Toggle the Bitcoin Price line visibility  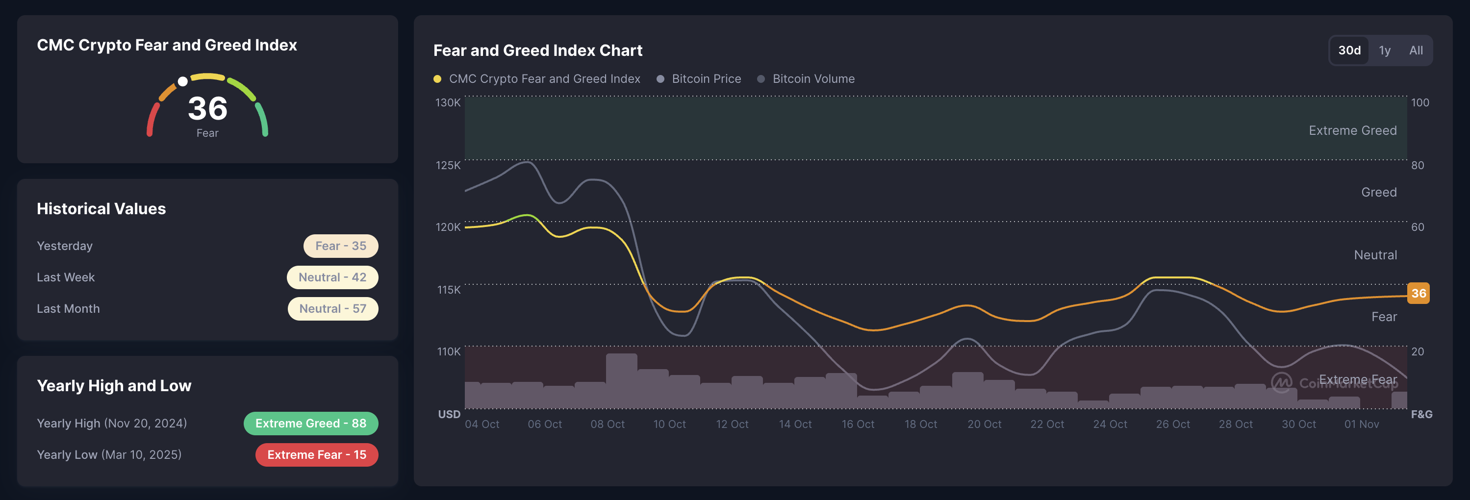(707, 79)
